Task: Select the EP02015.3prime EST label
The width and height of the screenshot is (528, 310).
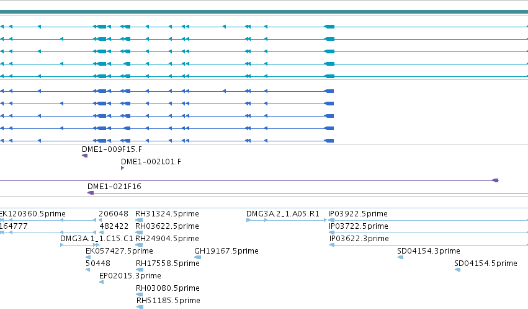Action: pyautogui.click(x=130, y=276)
